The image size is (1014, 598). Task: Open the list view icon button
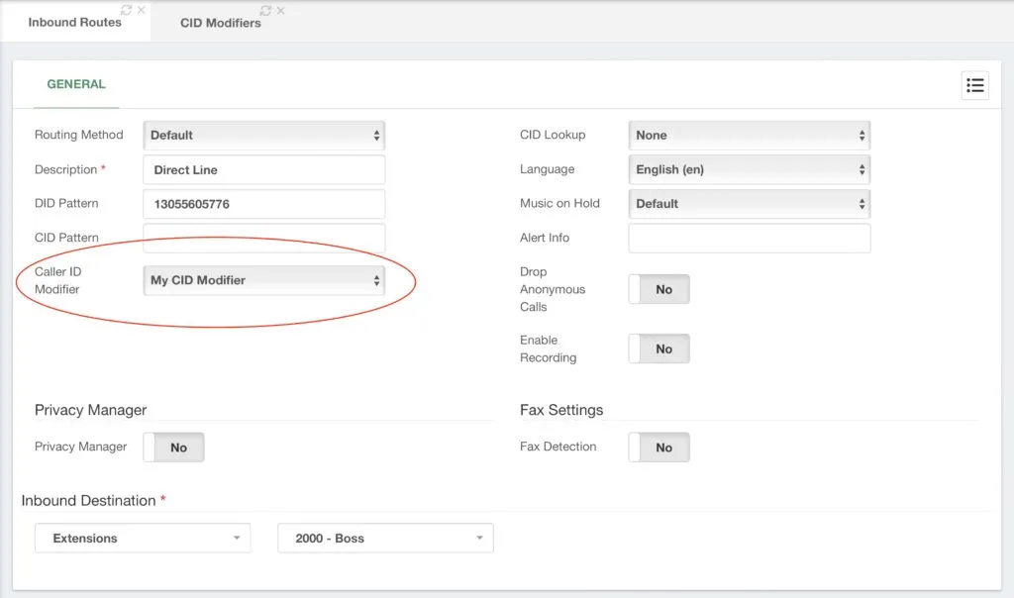(x=974, y=85)
